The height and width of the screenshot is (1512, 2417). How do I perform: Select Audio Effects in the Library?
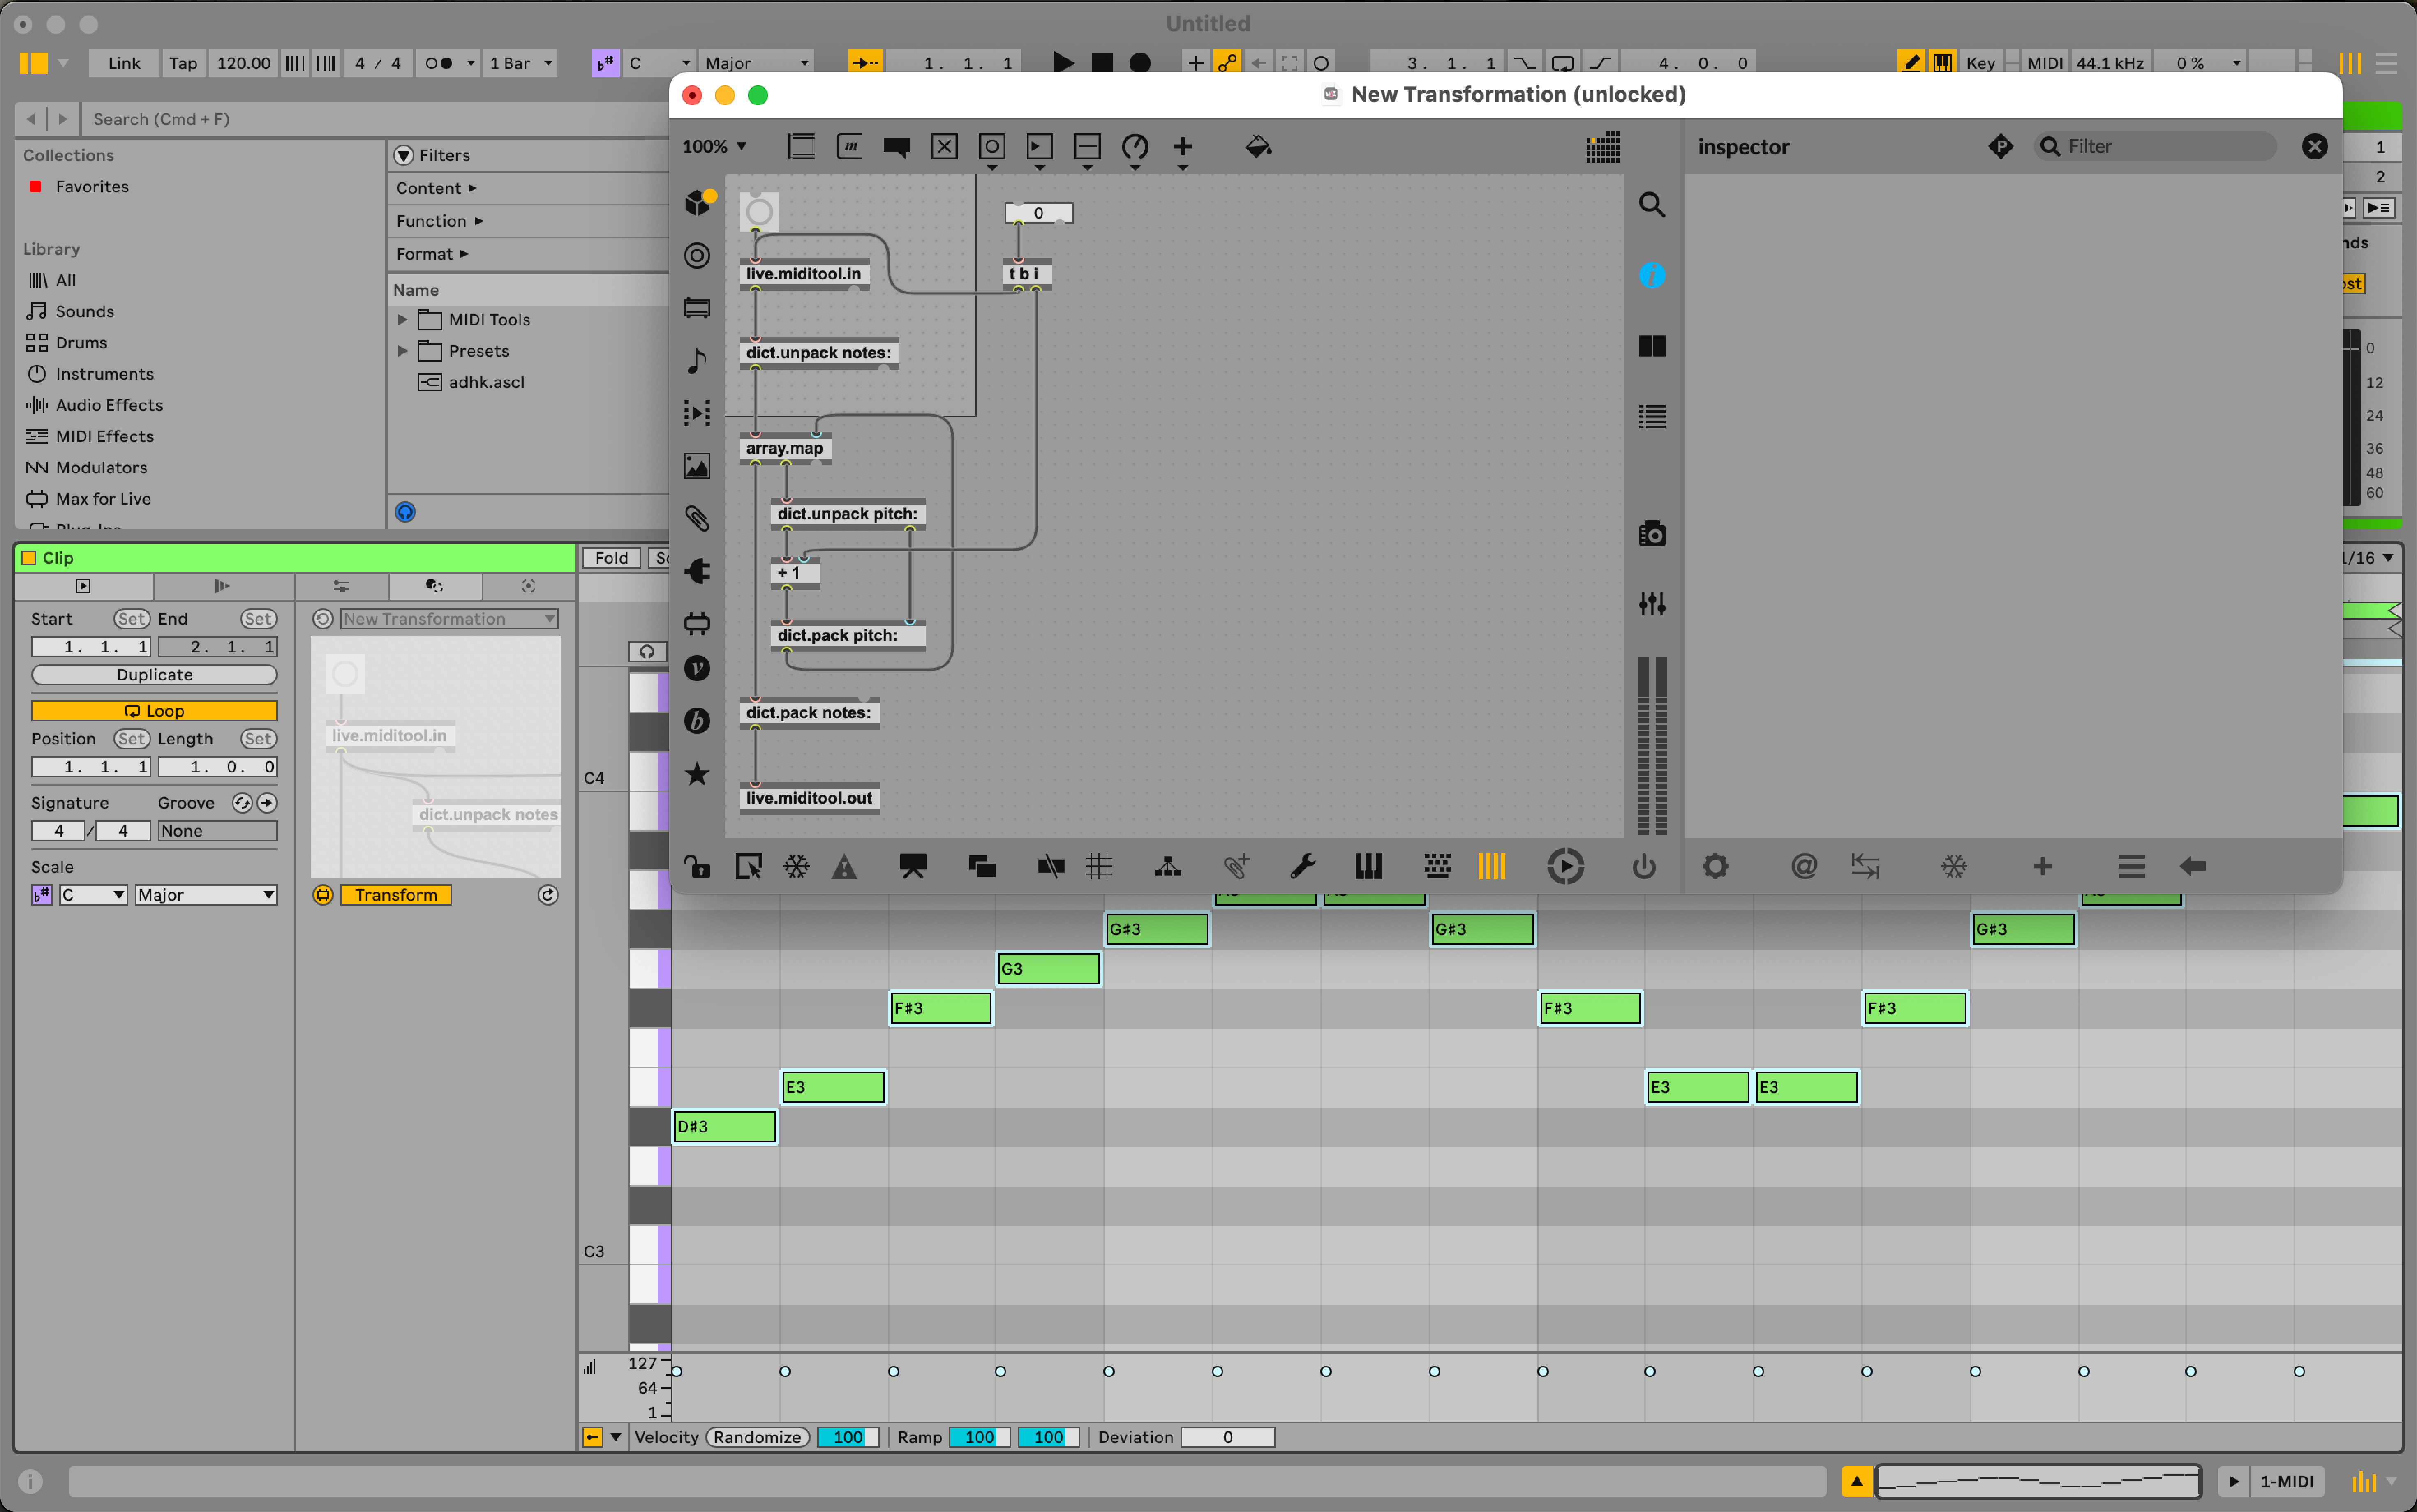click(x=108, y=405)
